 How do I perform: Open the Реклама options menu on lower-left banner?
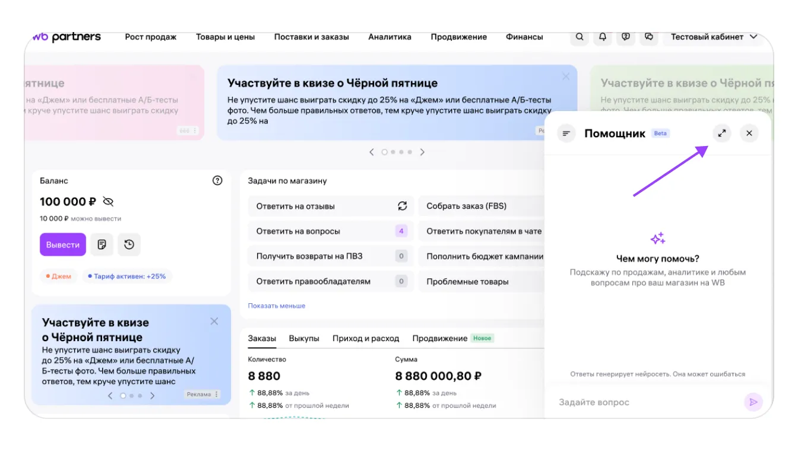(202, 394)
